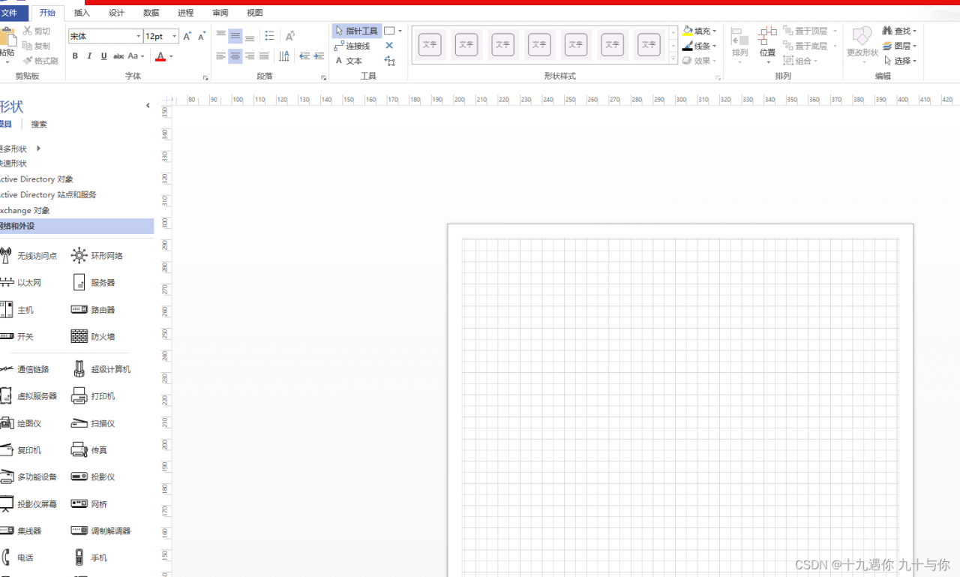
Task: Click the decrease font size icon
Action: pos(201,36)
